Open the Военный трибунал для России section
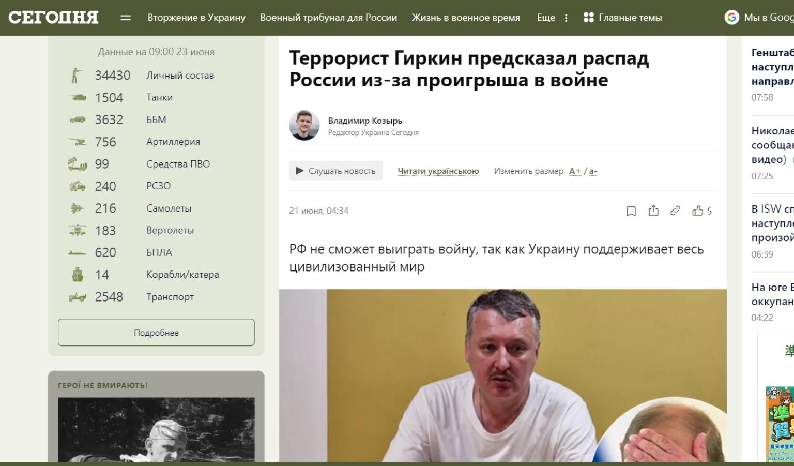This screenshot has height=466, width=794. [328, 18]
